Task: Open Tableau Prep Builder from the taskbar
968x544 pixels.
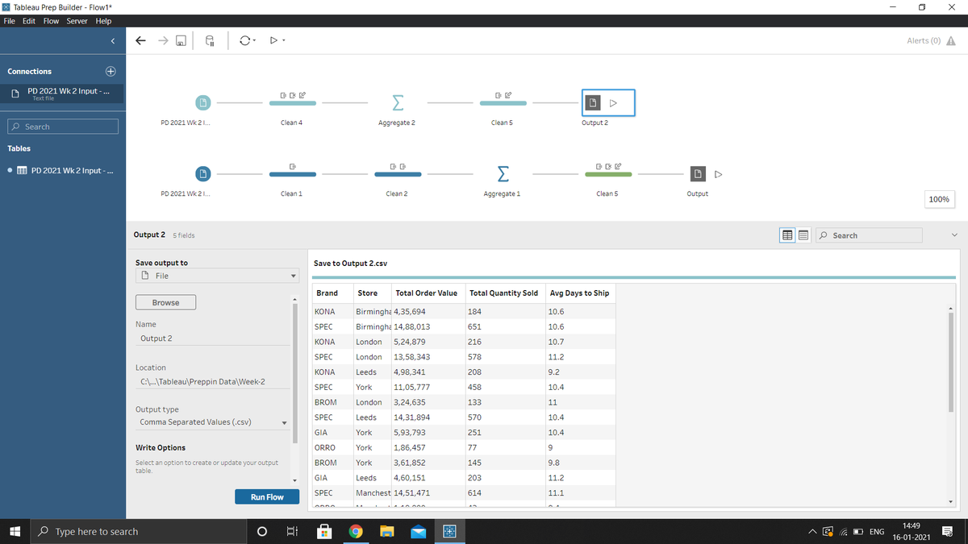Action: (450, 532)
